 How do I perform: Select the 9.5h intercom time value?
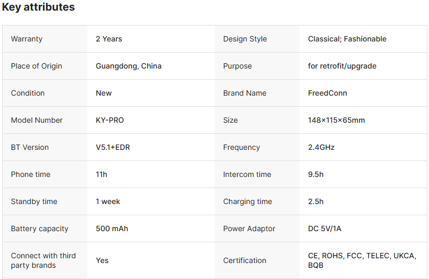click(x=316, y=174)
